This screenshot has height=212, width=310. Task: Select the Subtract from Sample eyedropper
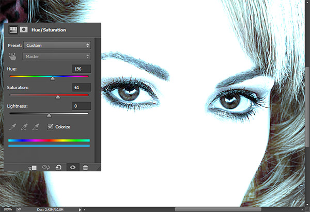click(x=36, y=126)
